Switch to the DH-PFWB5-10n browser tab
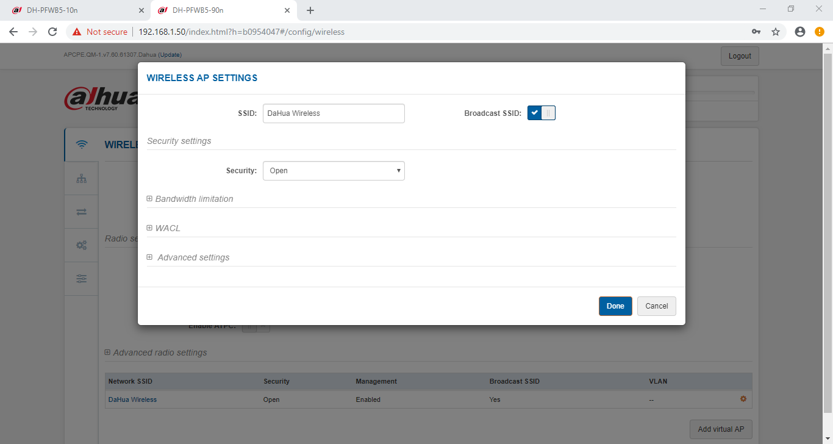The height and width of the screenshot is (444, 833). coord(75,10)
